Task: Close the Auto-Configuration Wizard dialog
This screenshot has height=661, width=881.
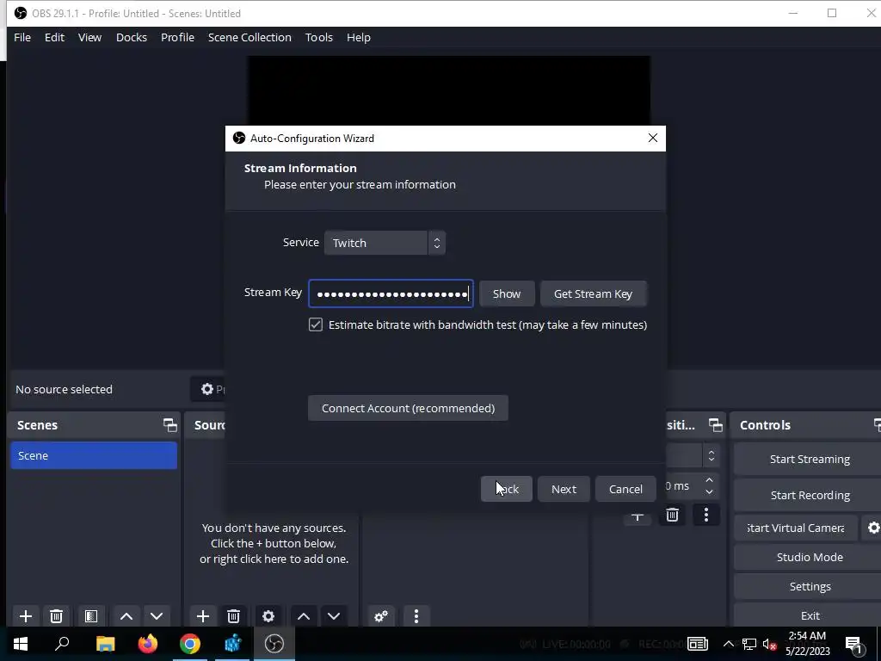Action: coord(652,138)
